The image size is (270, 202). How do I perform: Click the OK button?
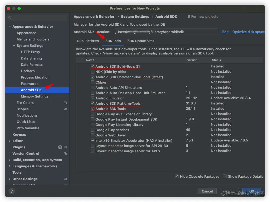coord(252,191)
